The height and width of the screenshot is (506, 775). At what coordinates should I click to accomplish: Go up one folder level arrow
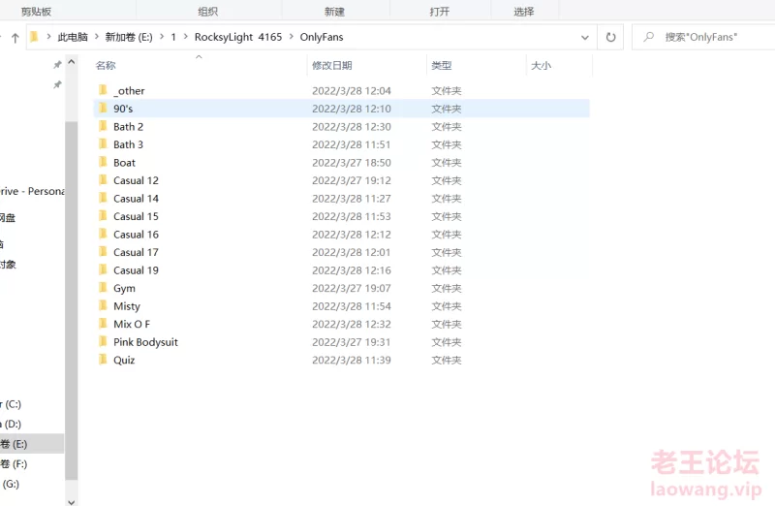[15, 38]
